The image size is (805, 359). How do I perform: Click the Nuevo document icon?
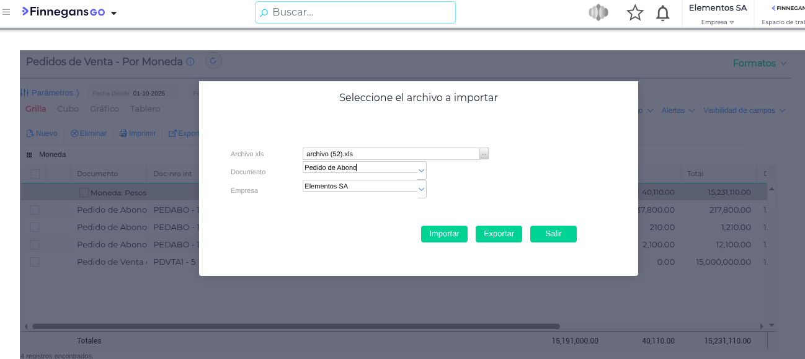(30, 133)
